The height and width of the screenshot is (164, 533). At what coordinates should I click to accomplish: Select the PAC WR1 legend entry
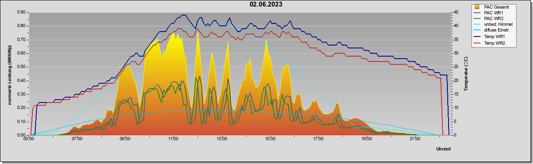click(489, 13)
